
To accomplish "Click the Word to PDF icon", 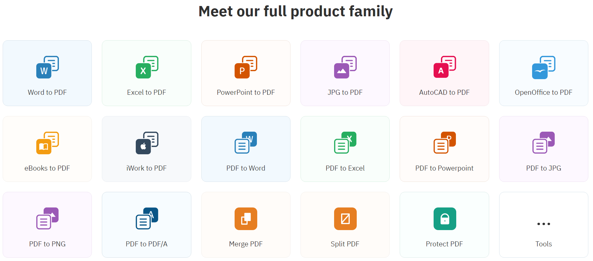I will tap(47, 67).
